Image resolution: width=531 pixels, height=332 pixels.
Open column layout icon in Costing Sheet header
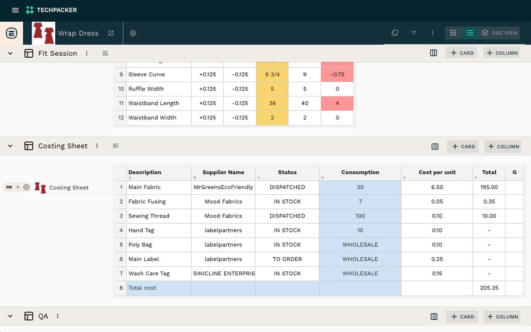point(435,146)
